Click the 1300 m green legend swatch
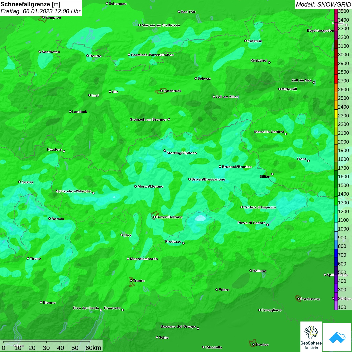Viewport: 352px width, 352px height. (x=336, y=201)
